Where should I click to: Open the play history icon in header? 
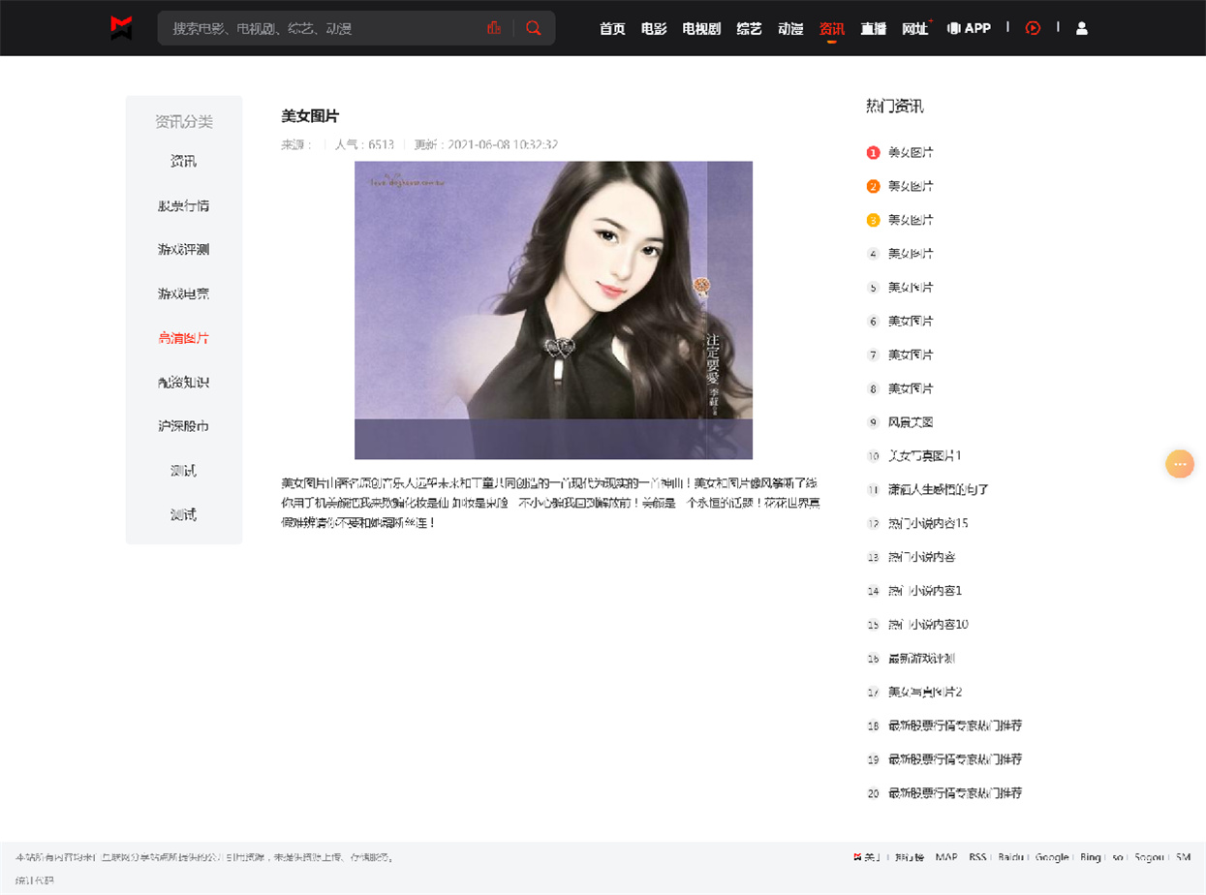(1033, 28)
